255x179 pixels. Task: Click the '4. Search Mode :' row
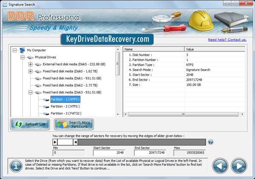click(x=184, y=70)
